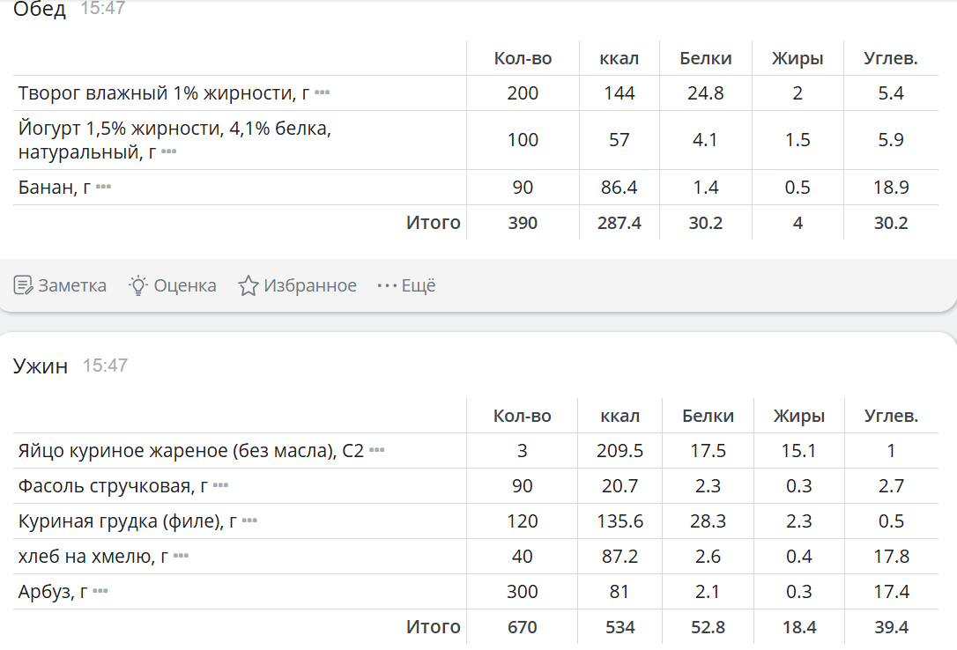Image resolution: width=957 pixels, height=650 pixels.
Task: Click protein 24.8 for Творог
Action: [706, 92]
